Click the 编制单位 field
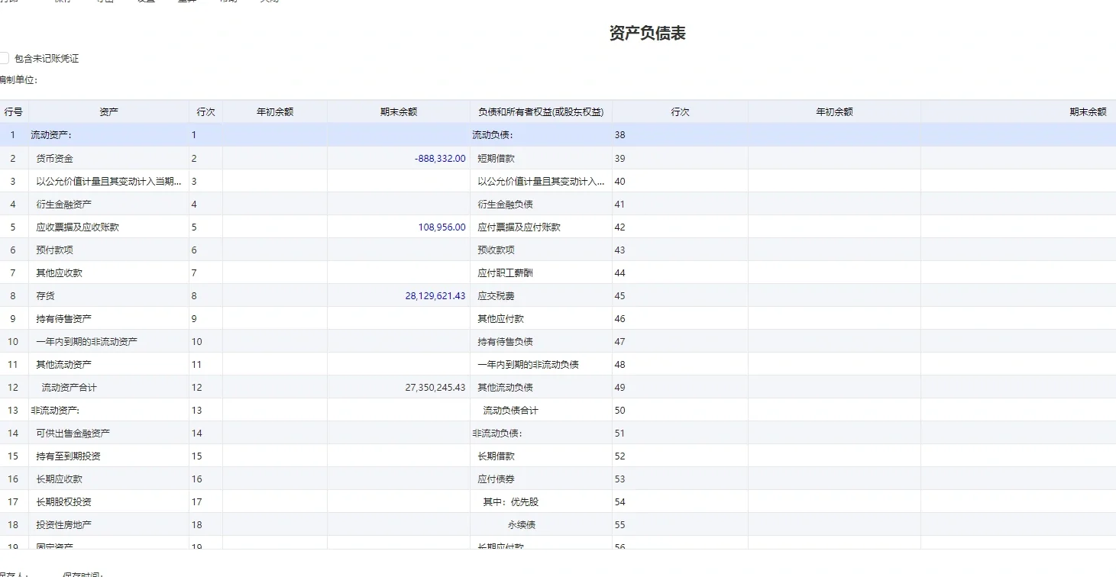 point(69,79)
